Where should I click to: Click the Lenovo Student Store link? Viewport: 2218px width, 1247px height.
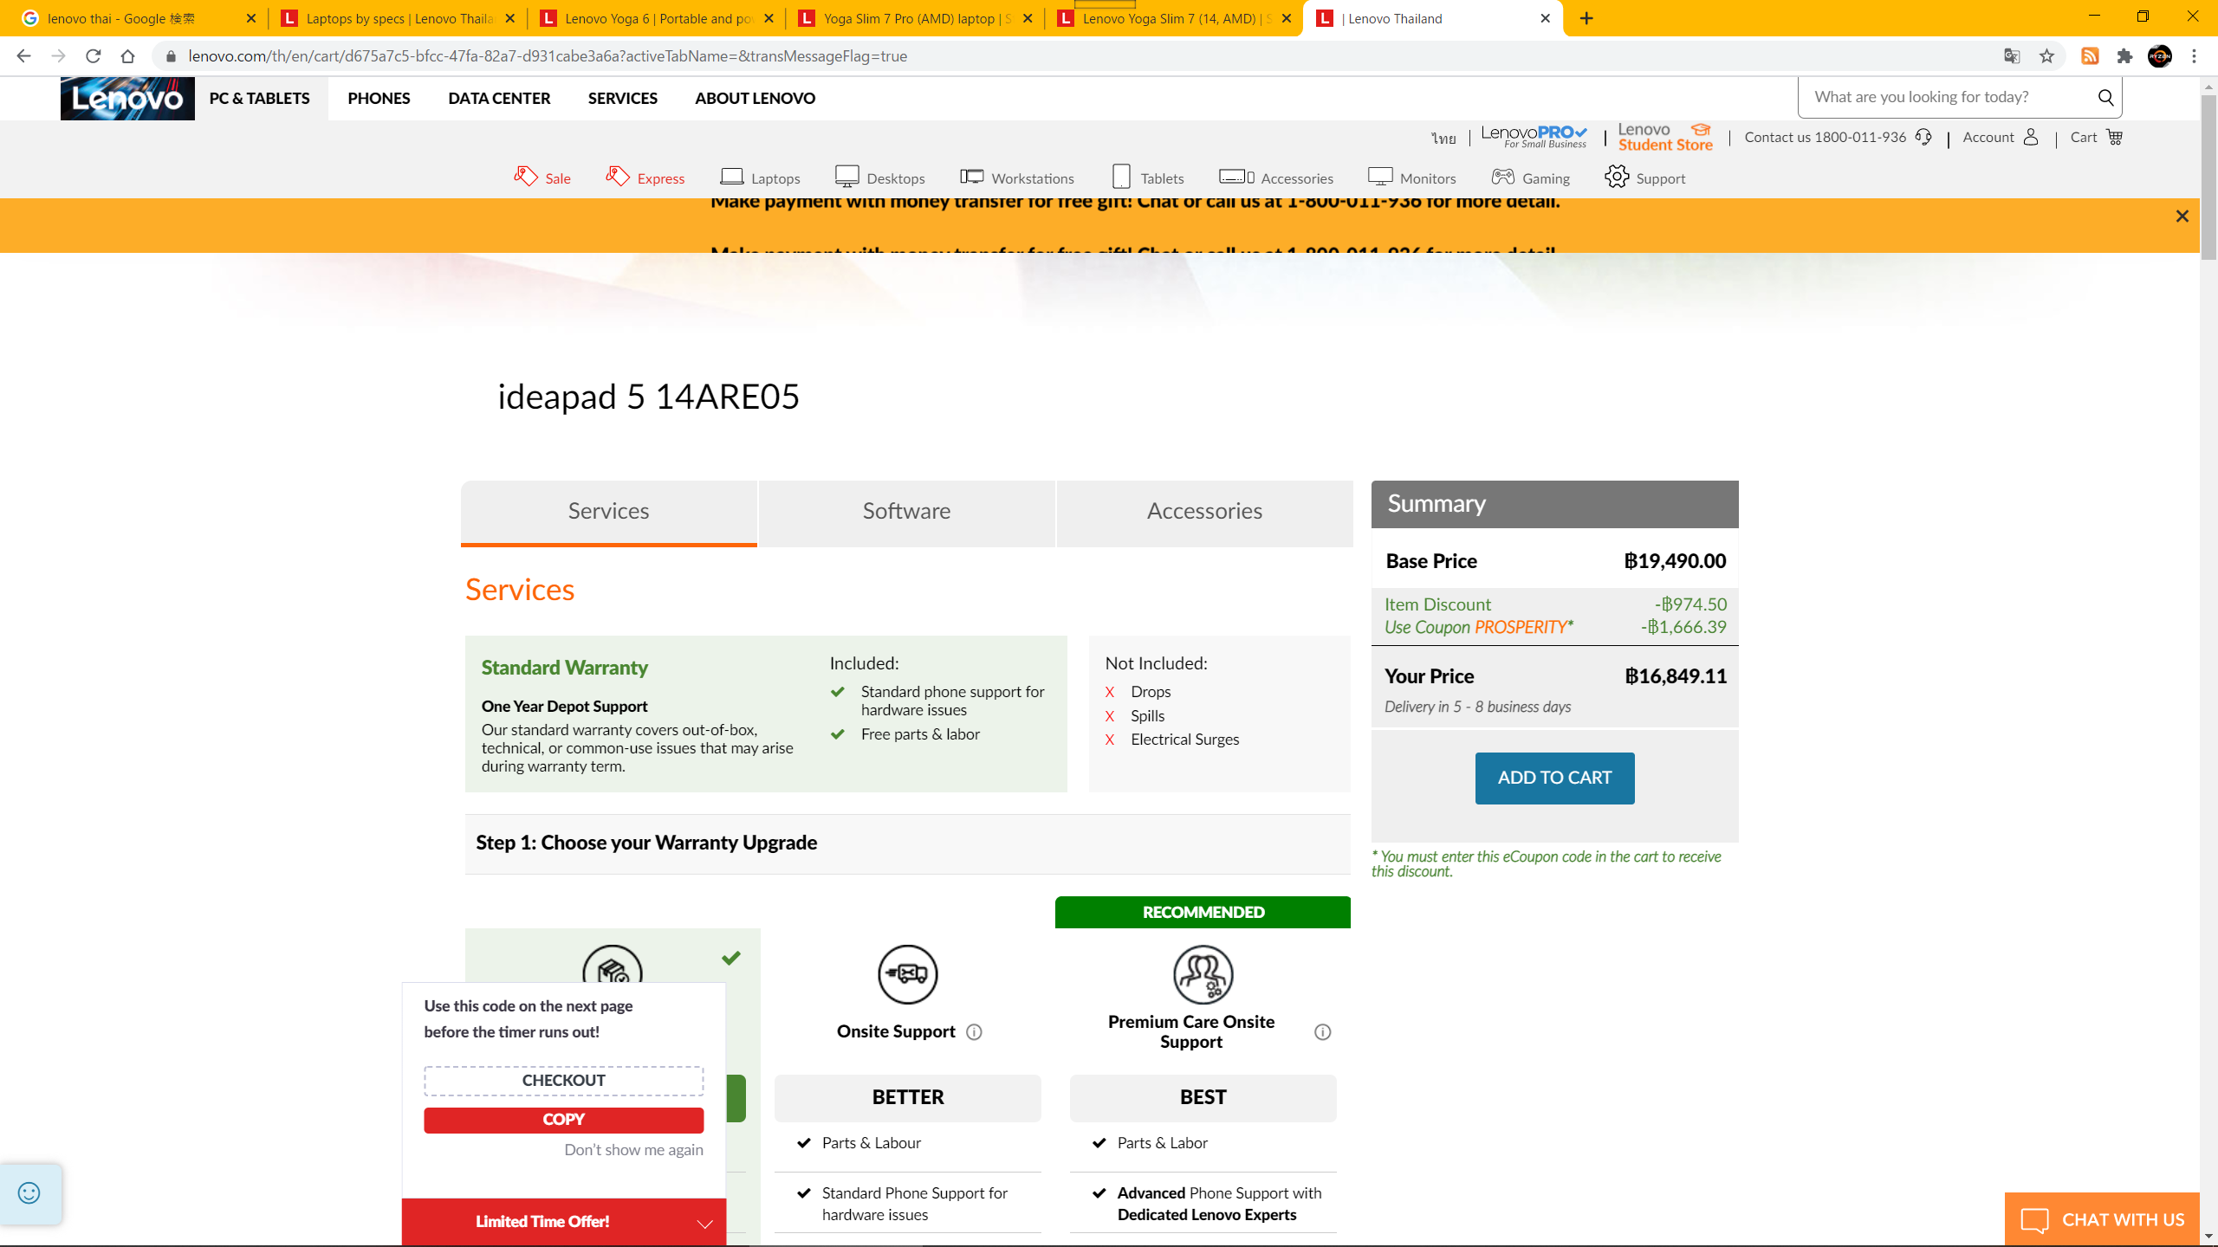coord(1664,137)
